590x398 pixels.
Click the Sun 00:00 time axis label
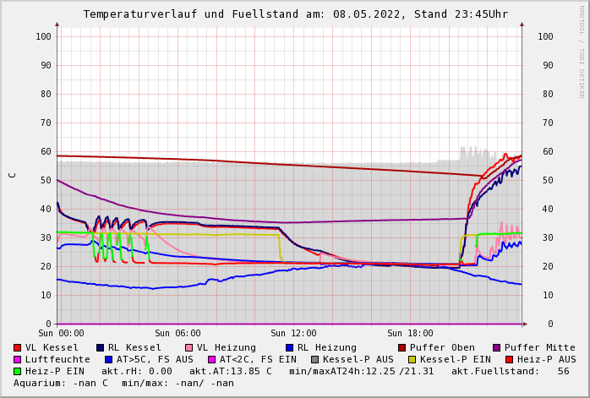[62, 333]
